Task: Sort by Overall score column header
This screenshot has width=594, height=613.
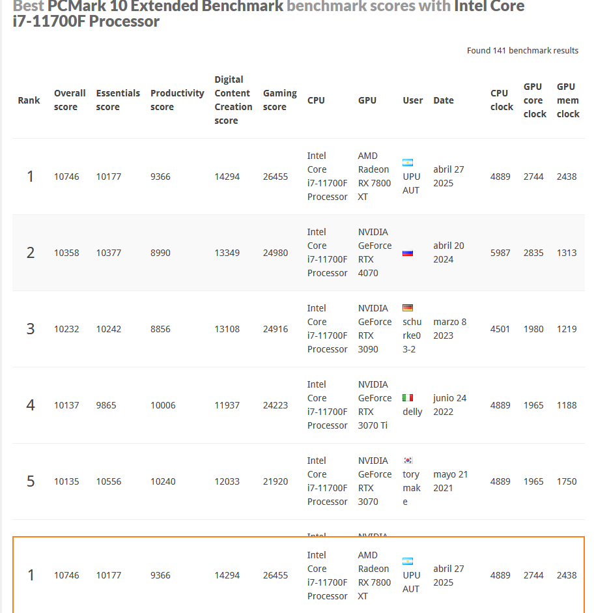Action: point(70,100)
